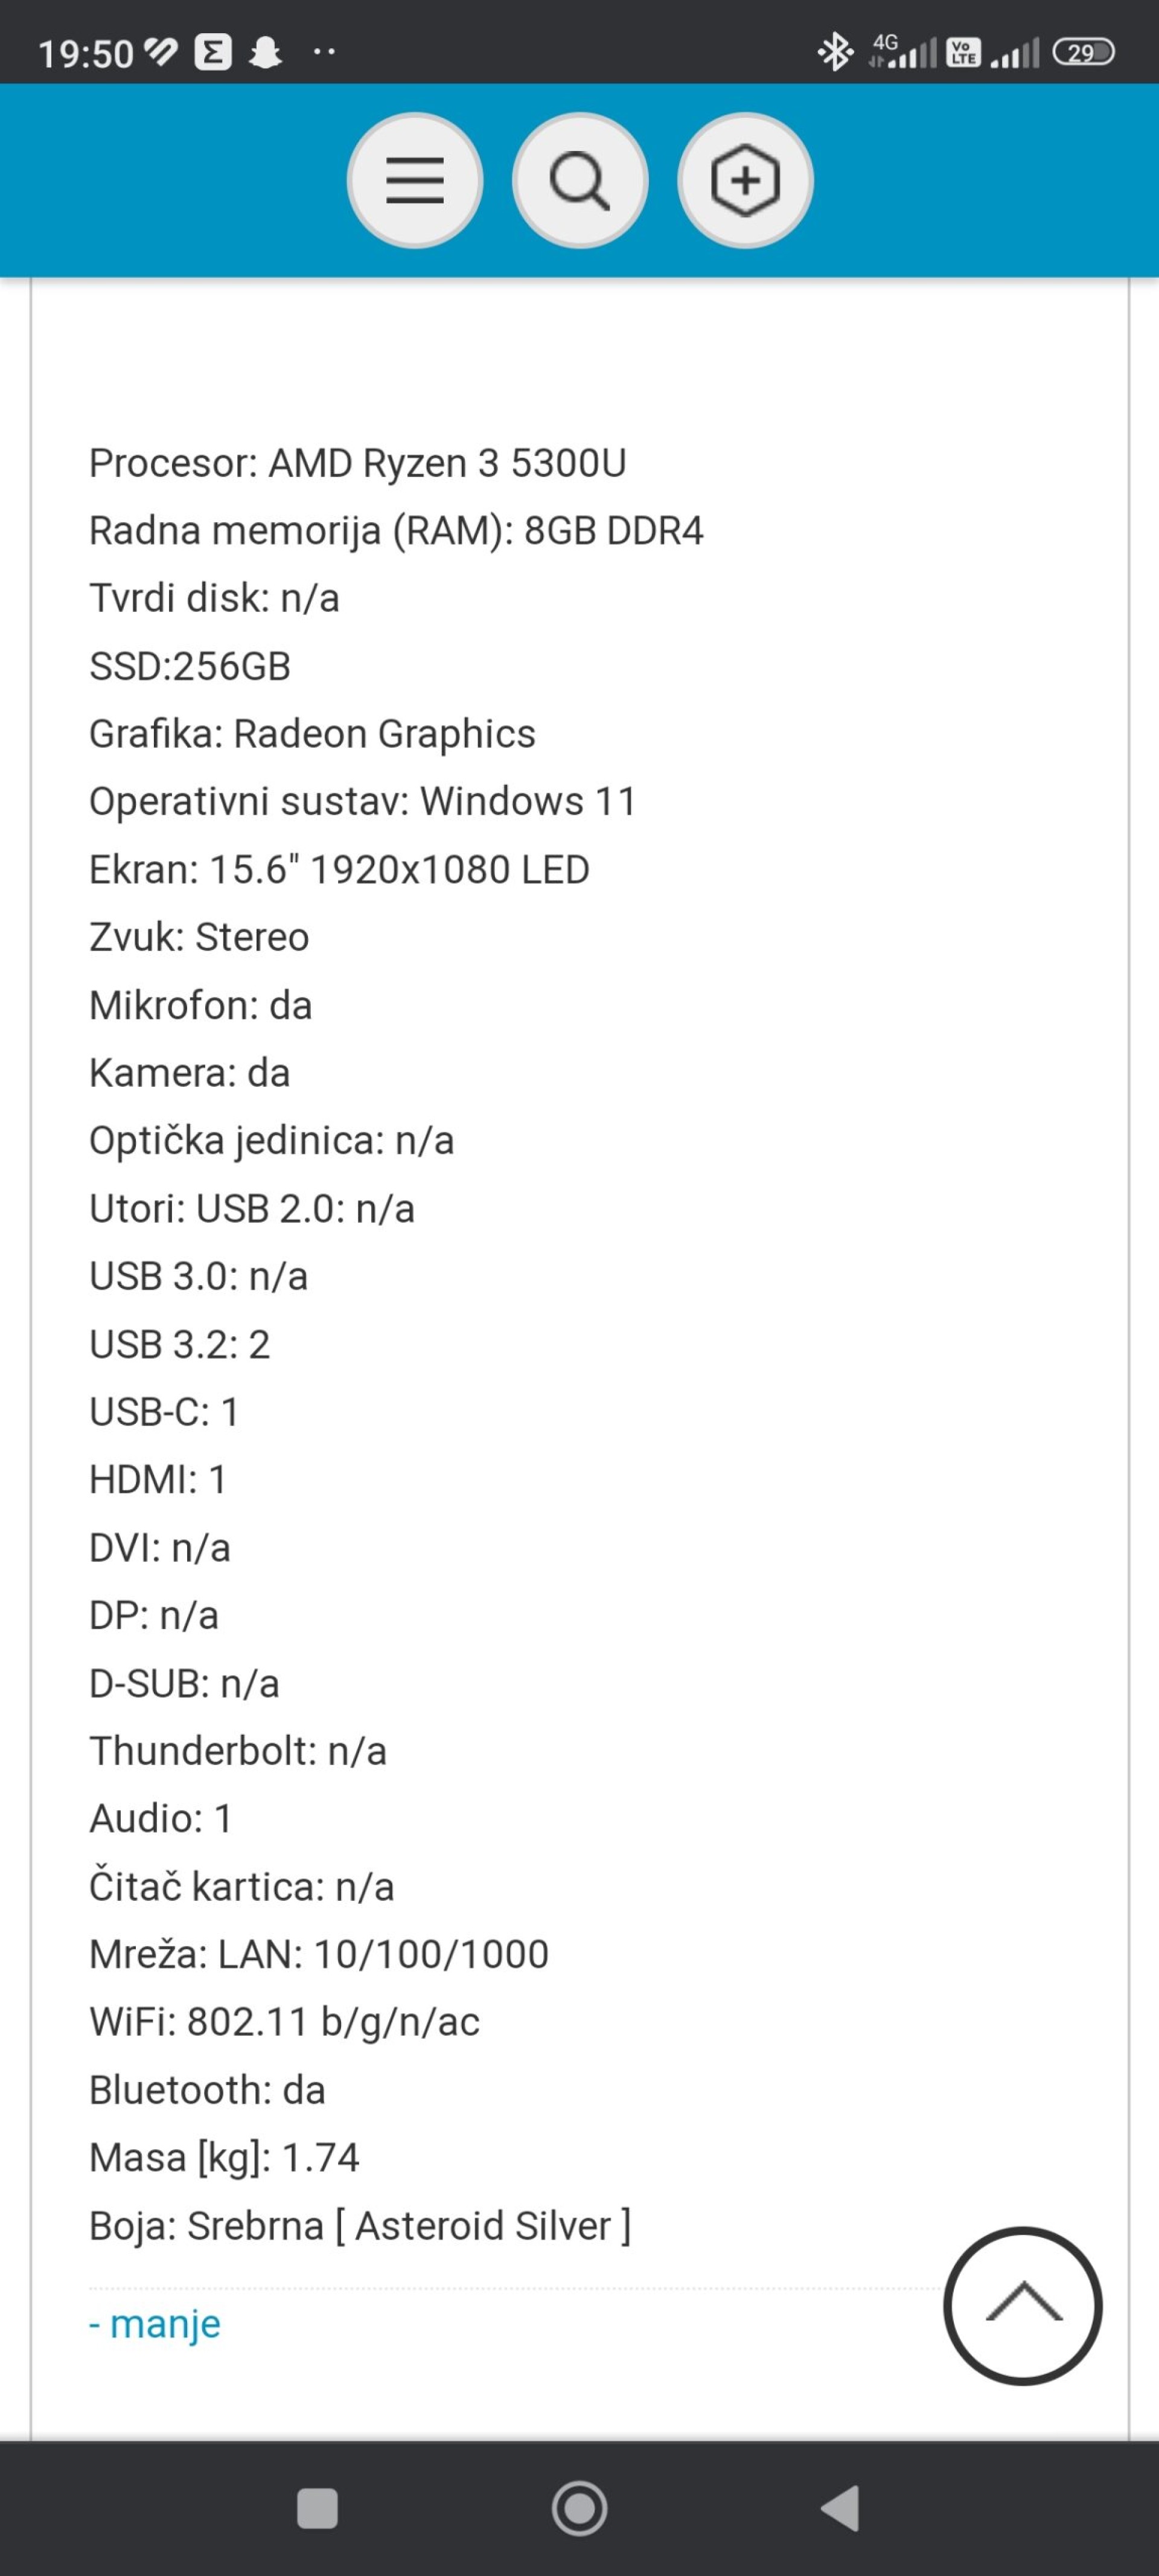Tap the sigma notification icon

[212, 52]
